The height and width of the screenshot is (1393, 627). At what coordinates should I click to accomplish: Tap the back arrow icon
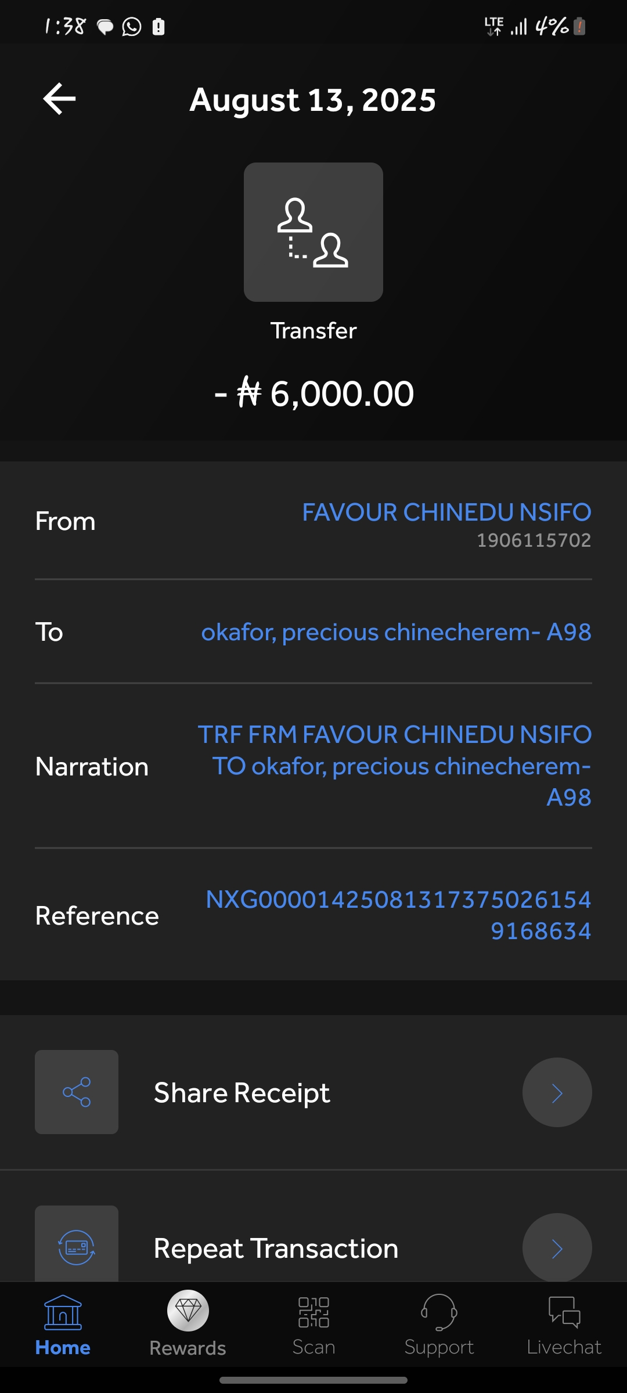(60, 99)
